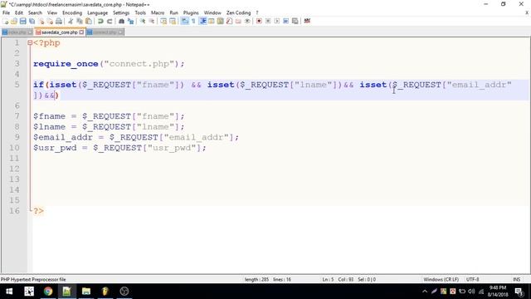Toggle file monitoring eye icon
The image size is (531, 299).
[x=247, y=21]
